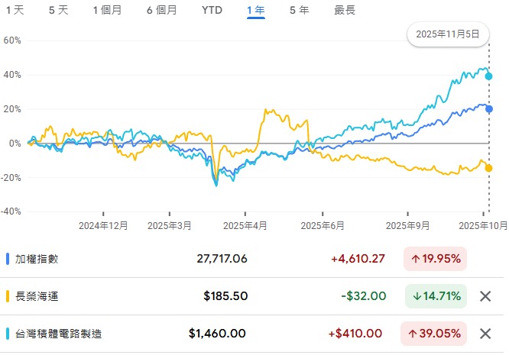Click the teal endpoint dot on chart
Image resolution: width=509 pixels, height=355 pixels.
click(x=488, y=76)
